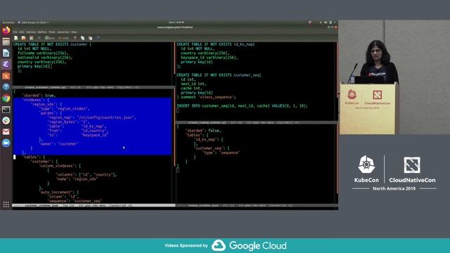The height and width of the screenshot is (253, 450).
Task: Open Ubuntu Software from the dock
Action: coord(6,76)
